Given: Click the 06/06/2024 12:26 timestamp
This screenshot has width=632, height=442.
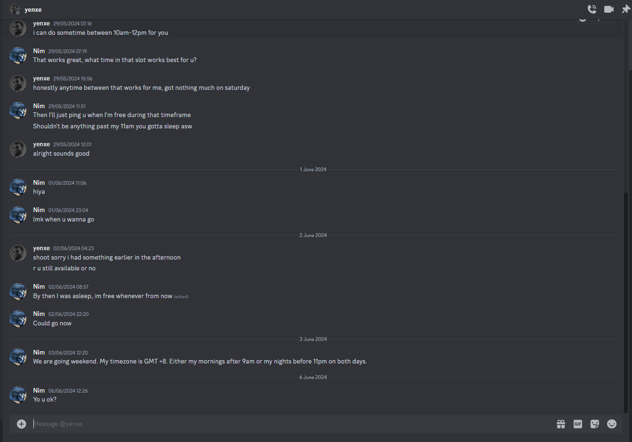Looking at the screenshot, I should click(68, 391).
